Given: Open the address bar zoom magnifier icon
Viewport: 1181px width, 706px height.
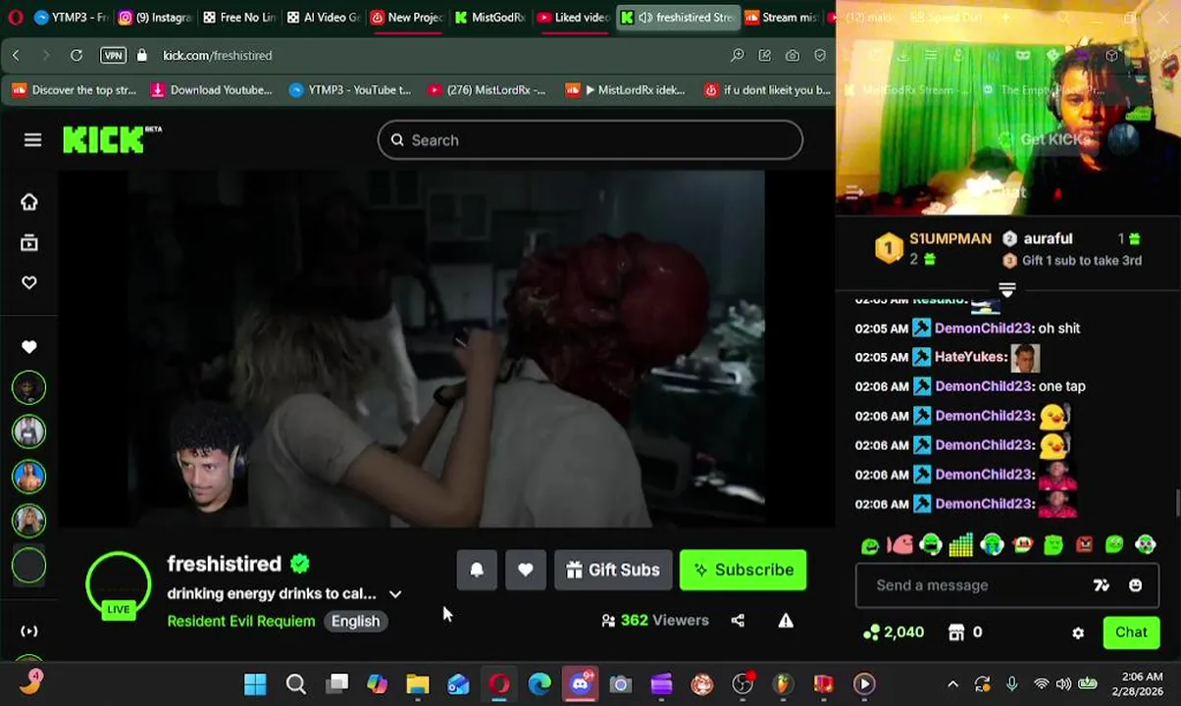Looking at the screenshot, I should 737,56.
